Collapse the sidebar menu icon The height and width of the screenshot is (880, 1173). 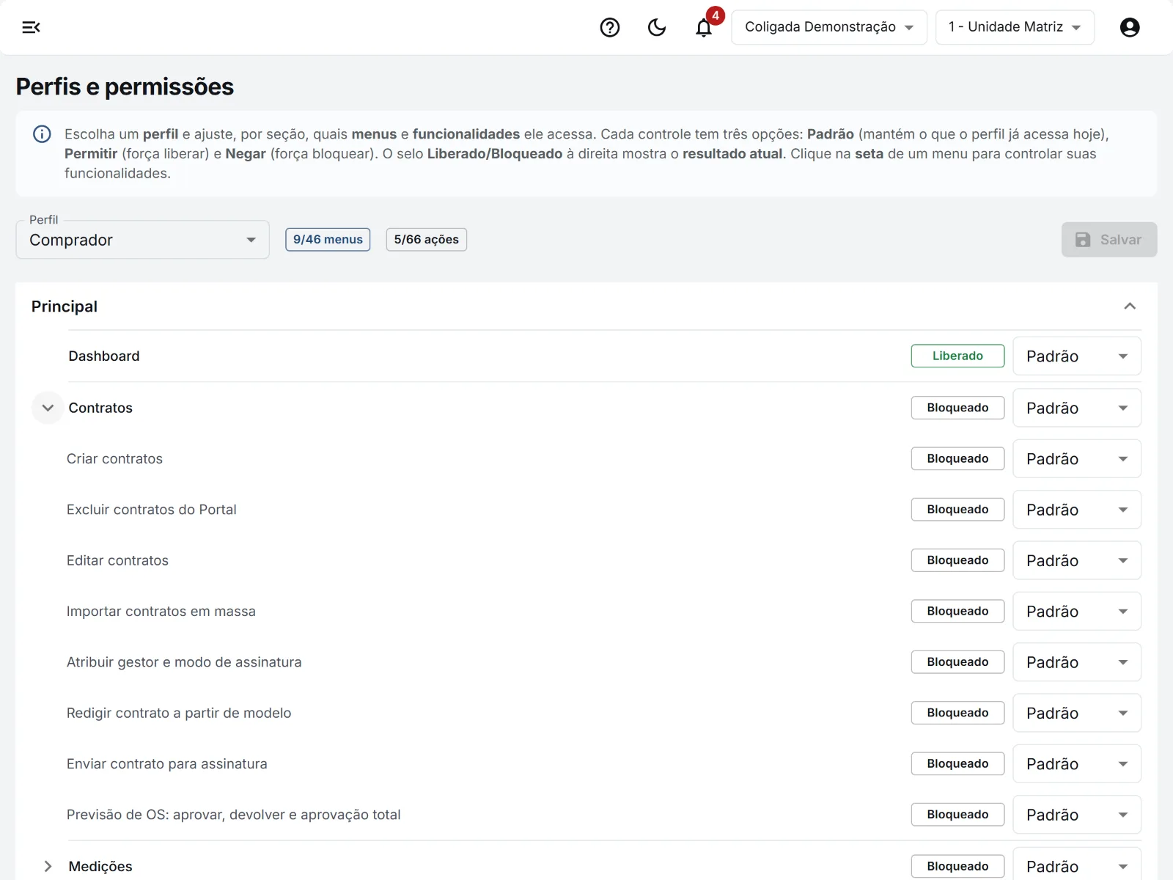31,27
